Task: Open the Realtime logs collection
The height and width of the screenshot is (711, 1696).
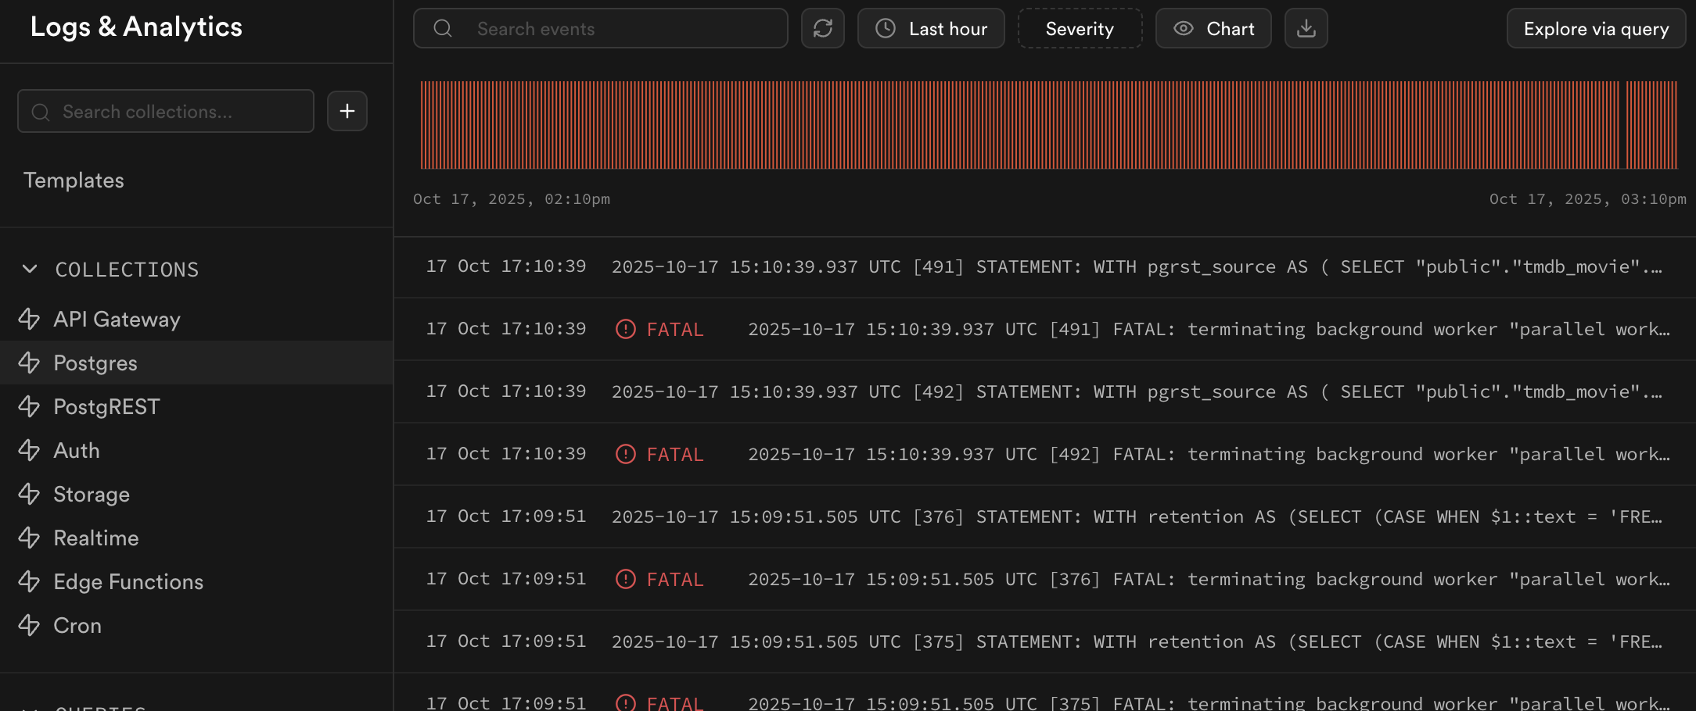Action: click(x=196, y=538)
